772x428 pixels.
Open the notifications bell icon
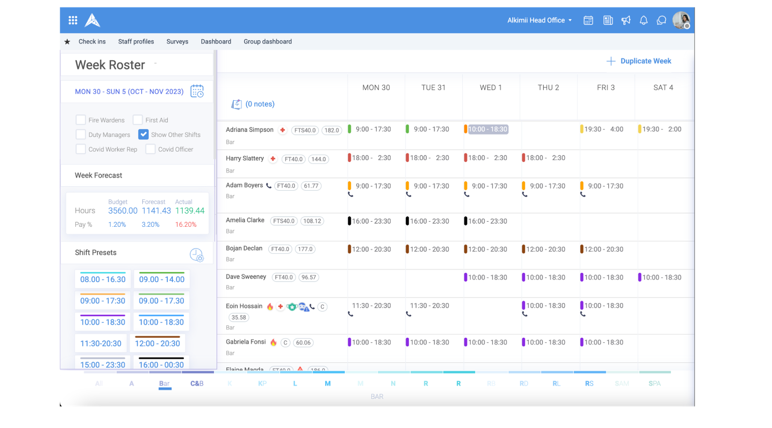[x=643, y=21]
